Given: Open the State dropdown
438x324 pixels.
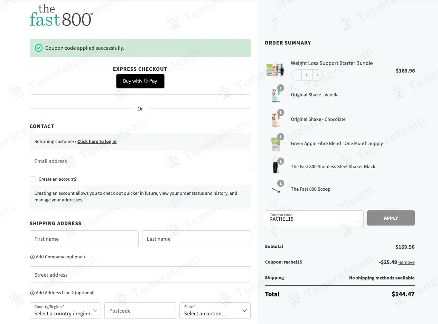Looking at the screenshot, I should point(215,311).
